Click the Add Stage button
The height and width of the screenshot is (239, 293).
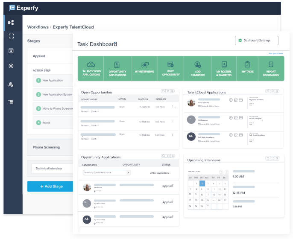click(50, 186)
